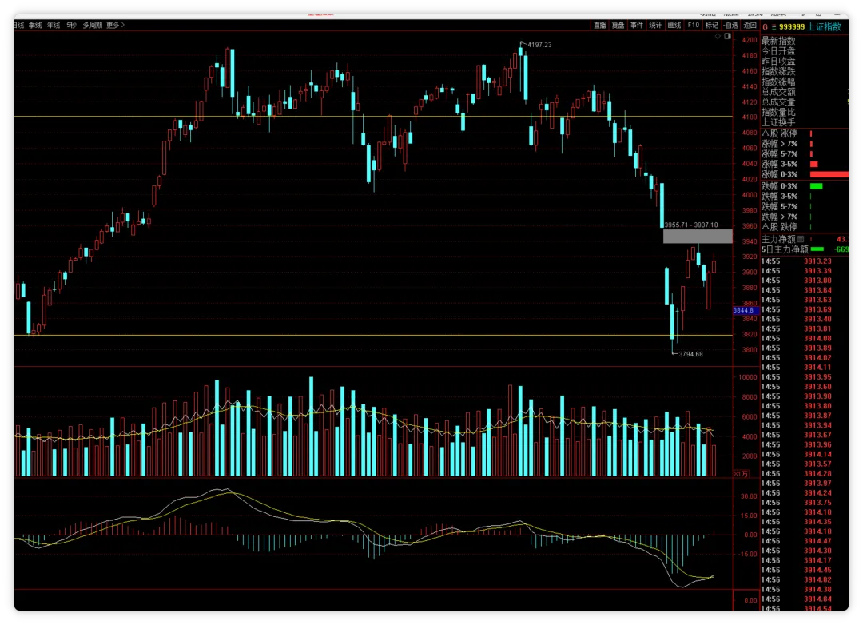Click the 4197.23 high price label
This screenshot has height=625, width=863.
(539, 45)
